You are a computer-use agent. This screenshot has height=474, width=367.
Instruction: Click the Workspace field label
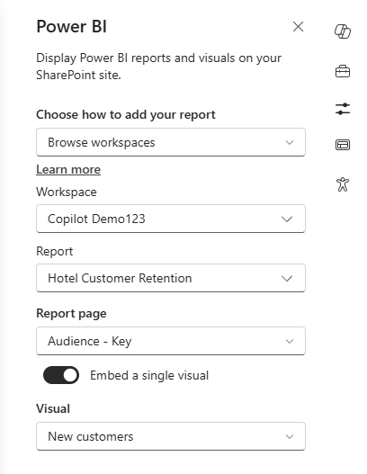point(67,192)
